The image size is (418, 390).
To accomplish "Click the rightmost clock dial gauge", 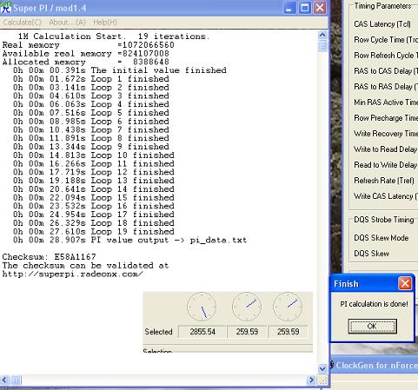I will point(288,307).
